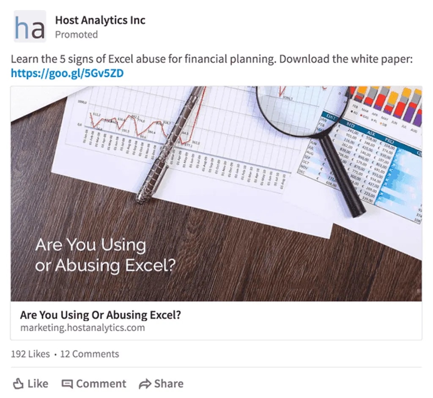433x398 pixels.
Task: Click the marketing.hostanalytics.com domain text
Action: (82, 328)
